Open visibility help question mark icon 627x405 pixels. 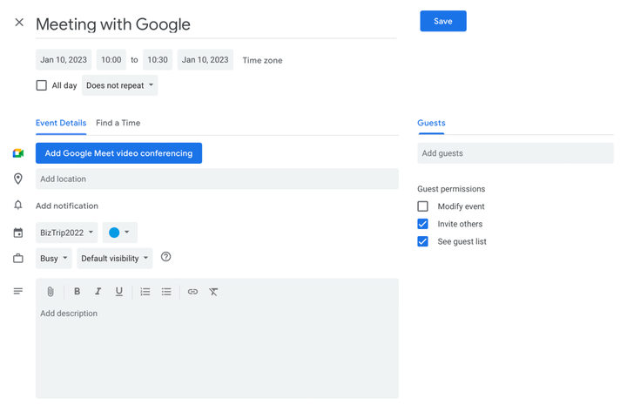pyautogui.click(x=166, y=257)
